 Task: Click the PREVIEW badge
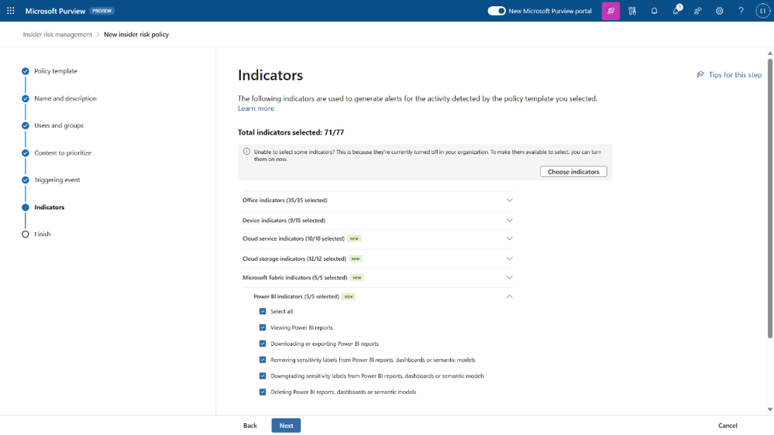pyautogui.click(x=102, y=11)
